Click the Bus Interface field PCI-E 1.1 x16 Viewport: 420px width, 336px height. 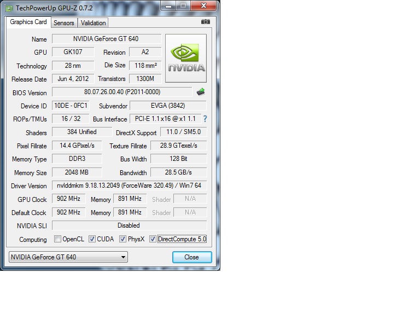[165, 118]
